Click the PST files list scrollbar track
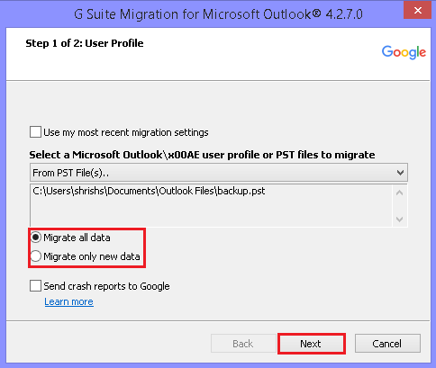The width and height of the screenshot is (436, 368). click(x=399, y=206)
